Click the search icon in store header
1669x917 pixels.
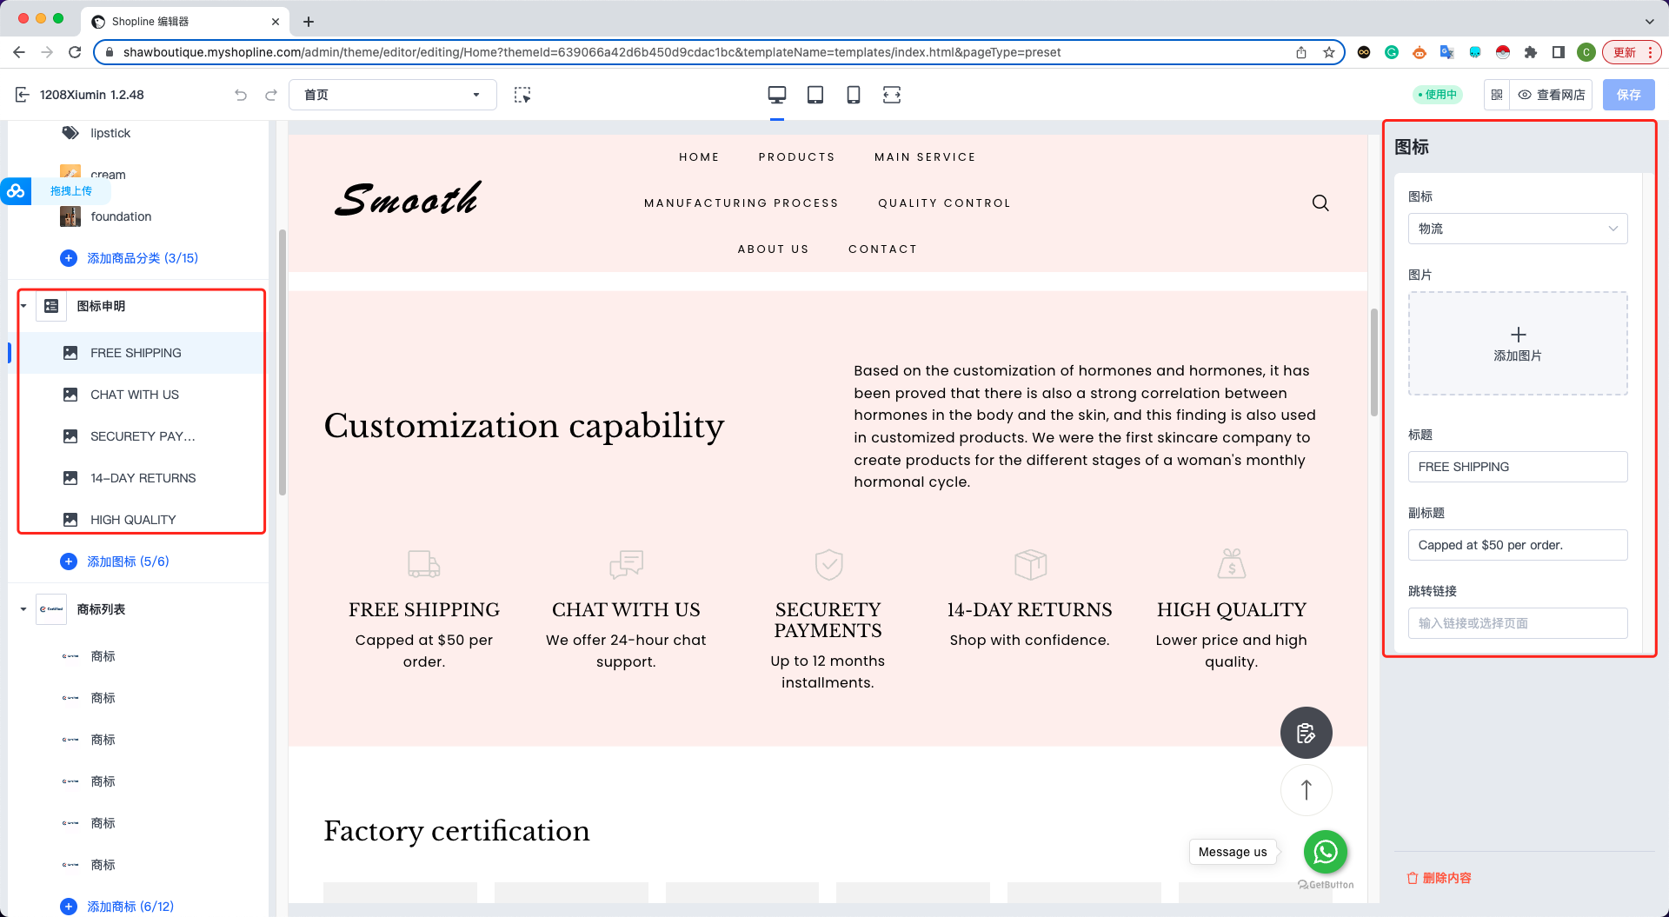(1320, 203)
